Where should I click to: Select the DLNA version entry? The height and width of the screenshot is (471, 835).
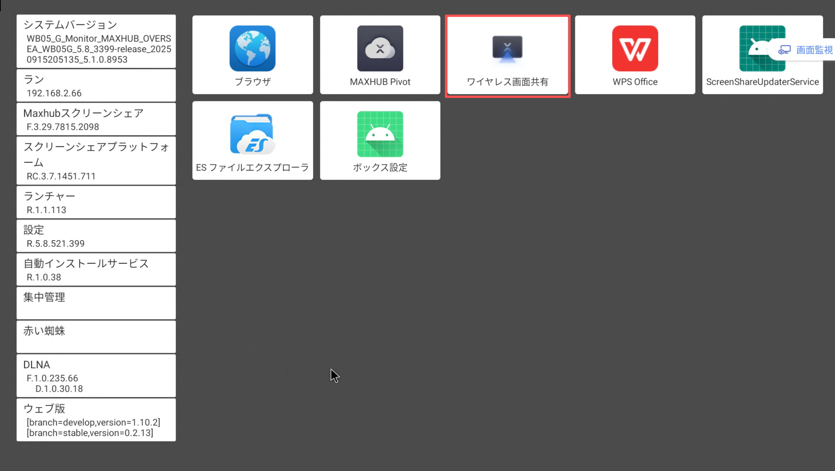96,376
